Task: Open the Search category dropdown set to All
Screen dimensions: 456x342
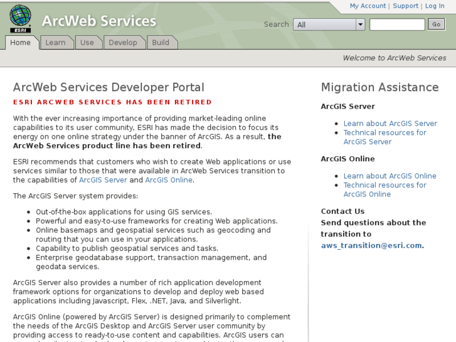Action: coord(329,24)
